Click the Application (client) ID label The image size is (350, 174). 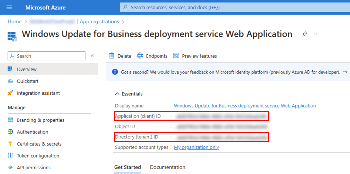(138, 116)
